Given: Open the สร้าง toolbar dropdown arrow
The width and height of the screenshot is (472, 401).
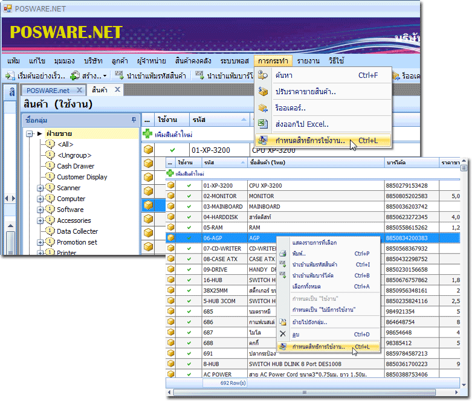Looking at the screenshot, I should click(105, 76).
